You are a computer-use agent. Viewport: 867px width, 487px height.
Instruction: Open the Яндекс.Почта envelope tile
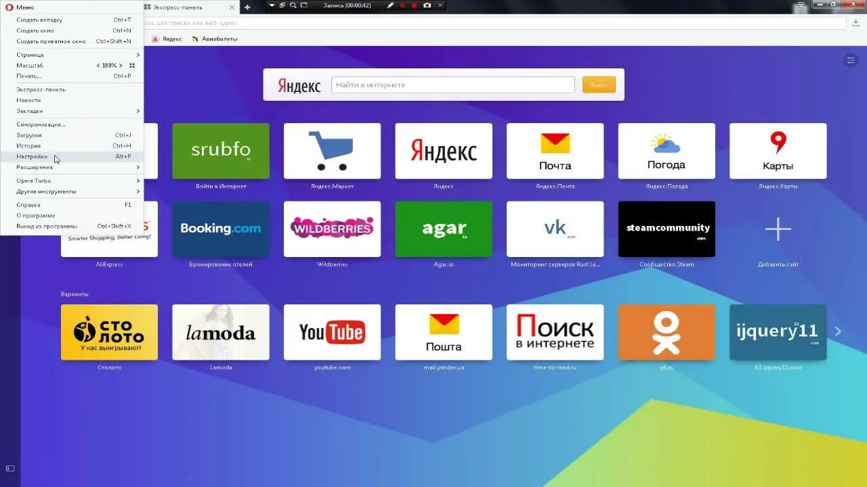(x=555, y=151)
